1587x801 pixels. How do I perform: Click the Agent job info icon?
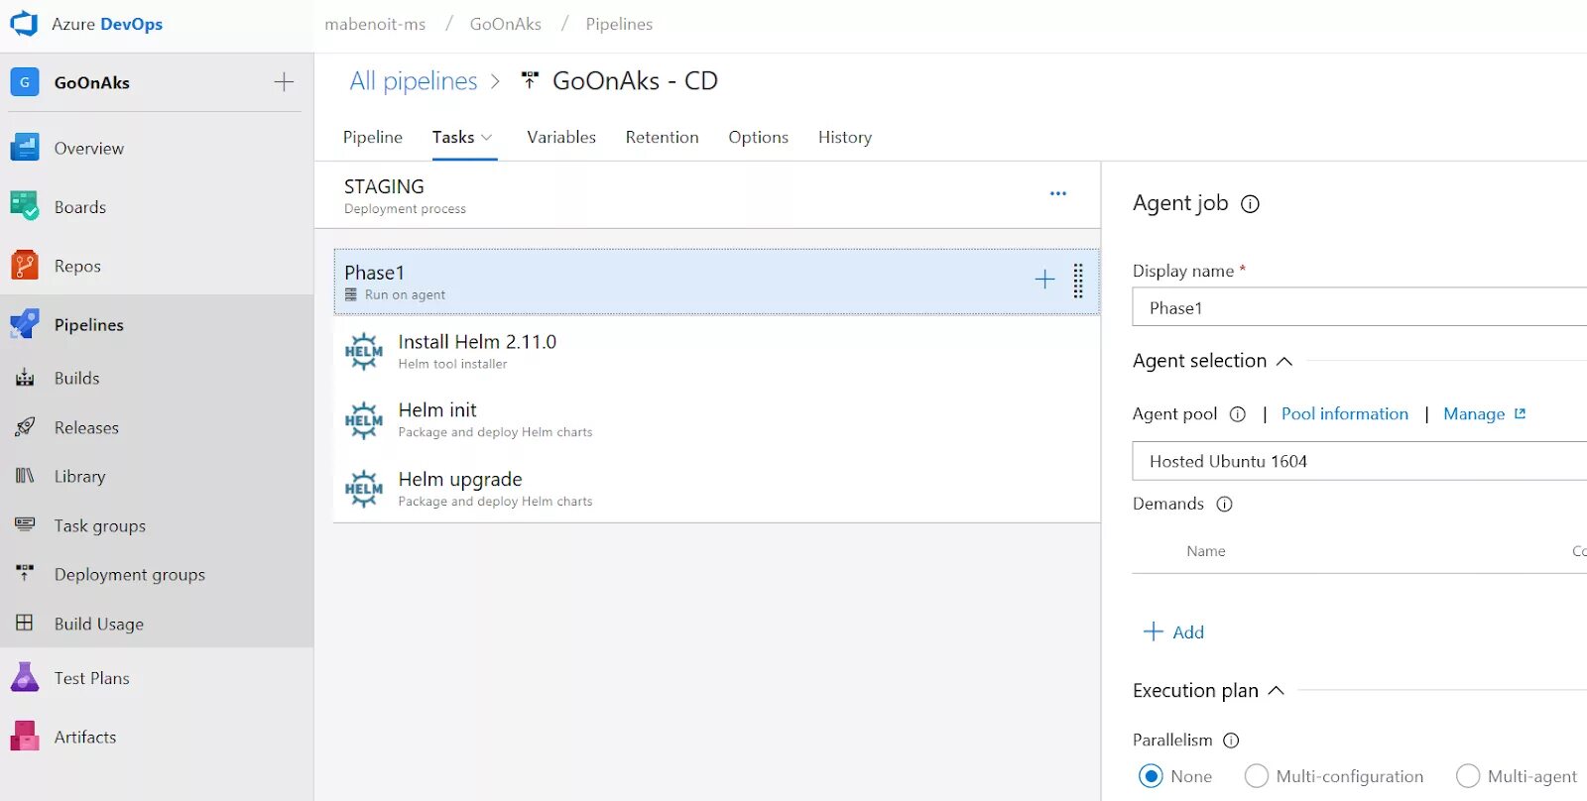pos(1251,204)
